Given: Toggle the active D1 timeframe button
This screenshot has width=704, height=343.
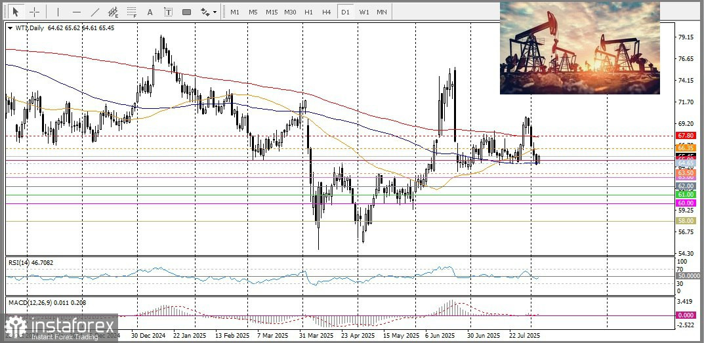Looking at the screenshot, I should (345, 12).
